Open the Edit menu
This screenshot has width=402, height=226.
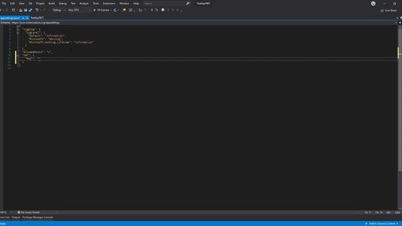(x=13, y=4)
